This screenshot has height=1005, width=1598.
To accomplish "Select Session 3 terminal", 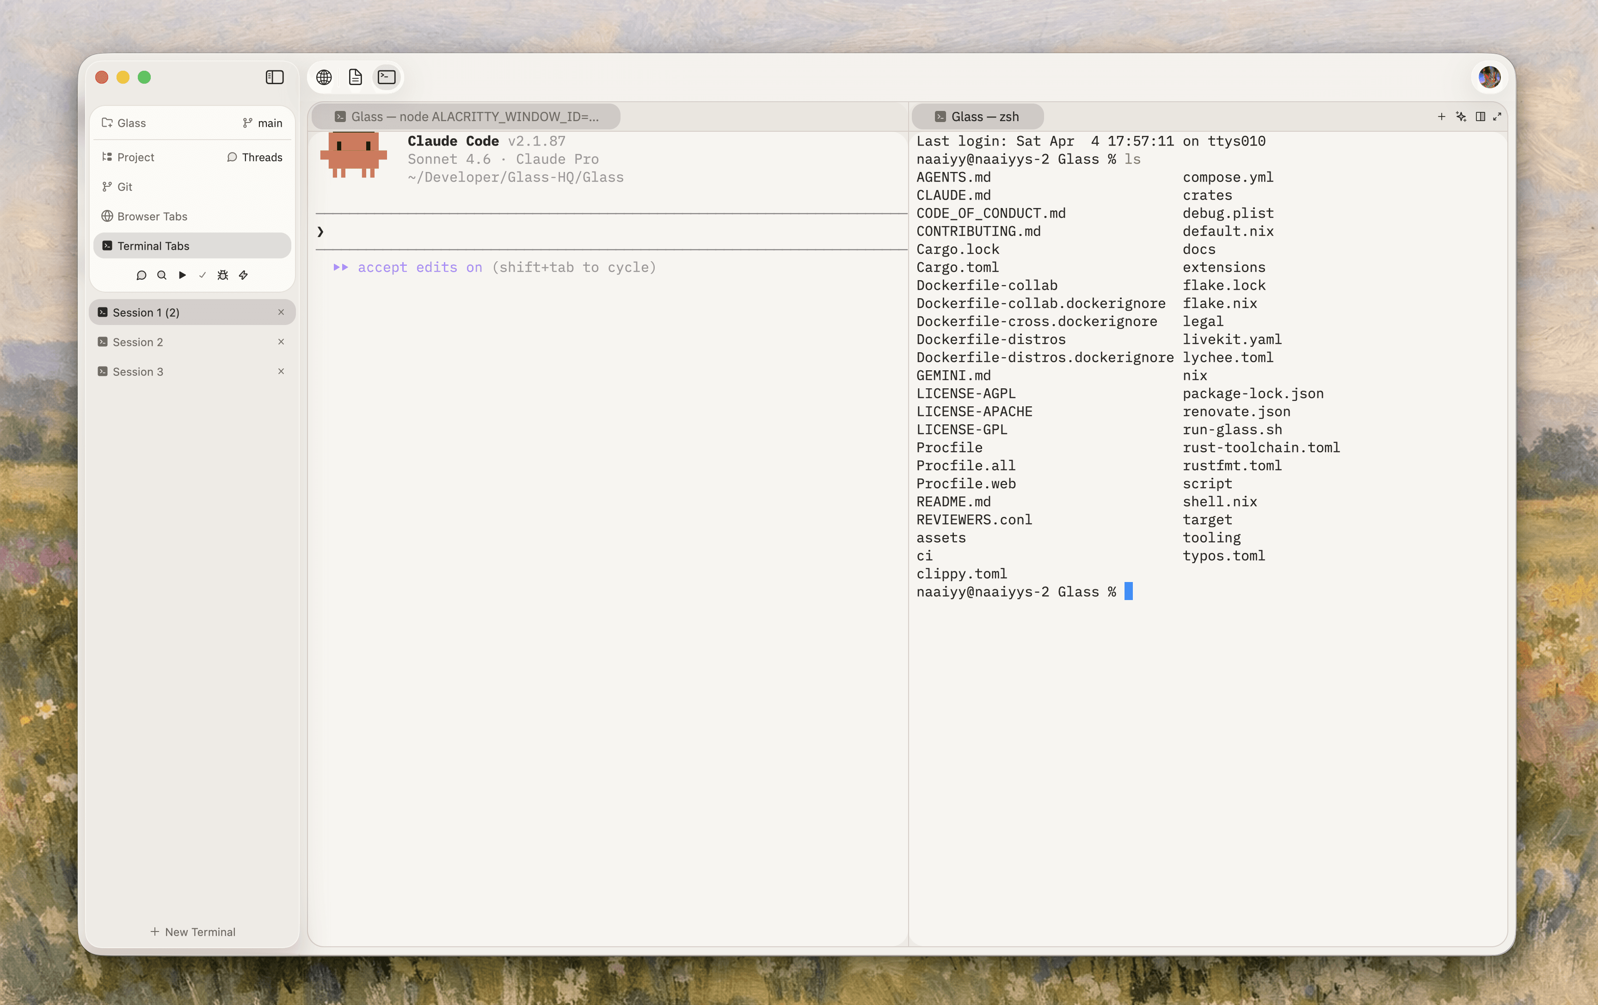I will 192,372.
